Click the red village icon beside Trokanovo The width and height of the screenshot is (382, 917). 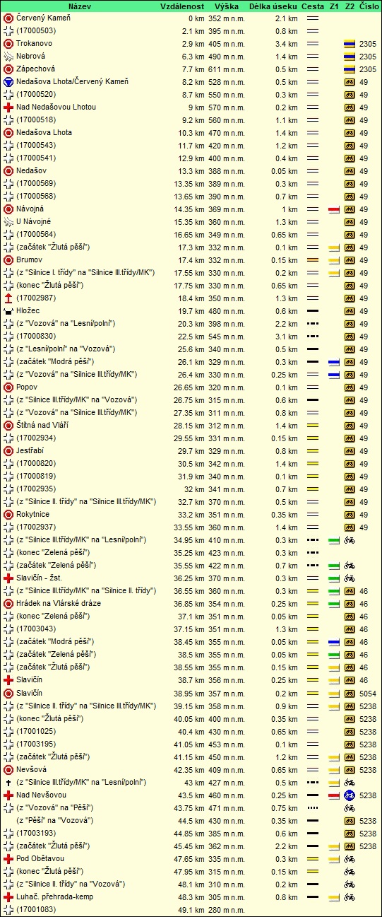pyautogui.click(x=8, y=44)
